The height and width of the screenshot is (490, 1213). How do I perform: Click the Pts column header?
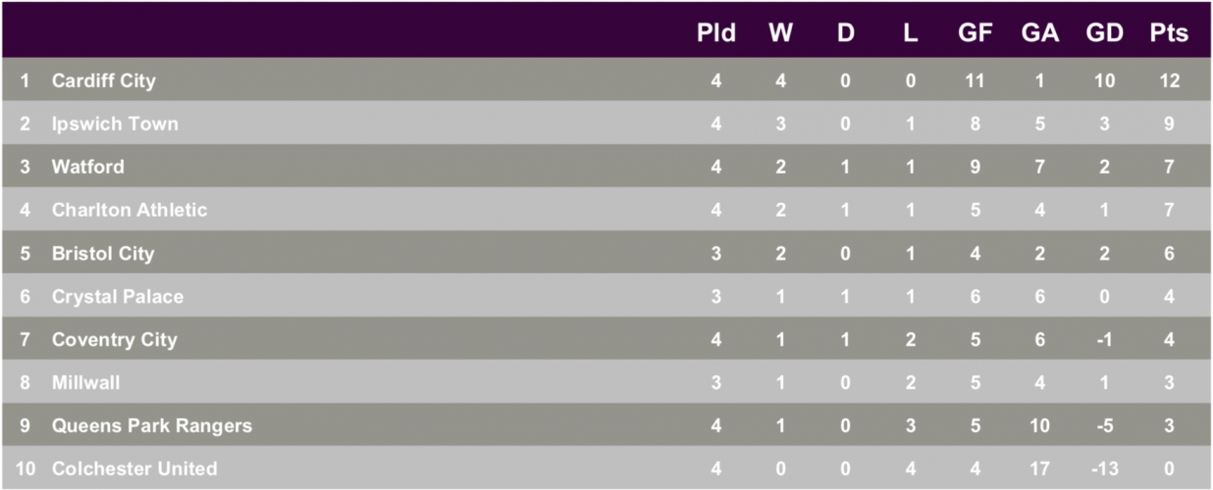[1169, 33]
